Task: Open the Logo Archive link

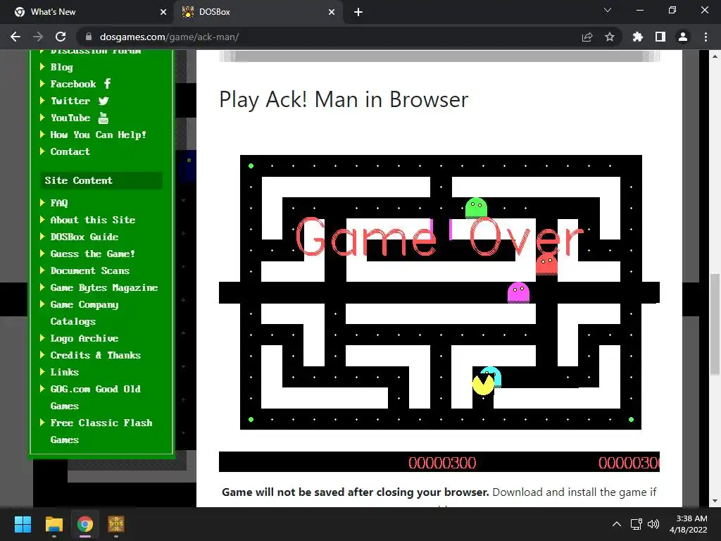Action: pos(84,338)
